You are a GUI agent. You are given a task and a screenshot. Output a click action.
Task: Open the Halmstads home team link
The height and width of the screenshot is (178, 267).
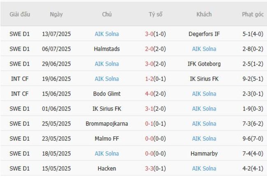click(107, 49)
